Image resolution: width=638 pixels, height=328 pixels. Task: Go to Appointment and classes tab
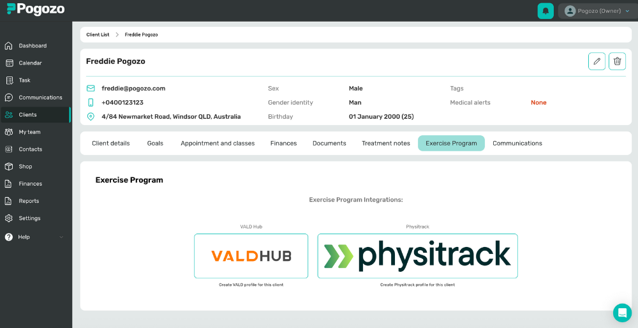[218, 143]
